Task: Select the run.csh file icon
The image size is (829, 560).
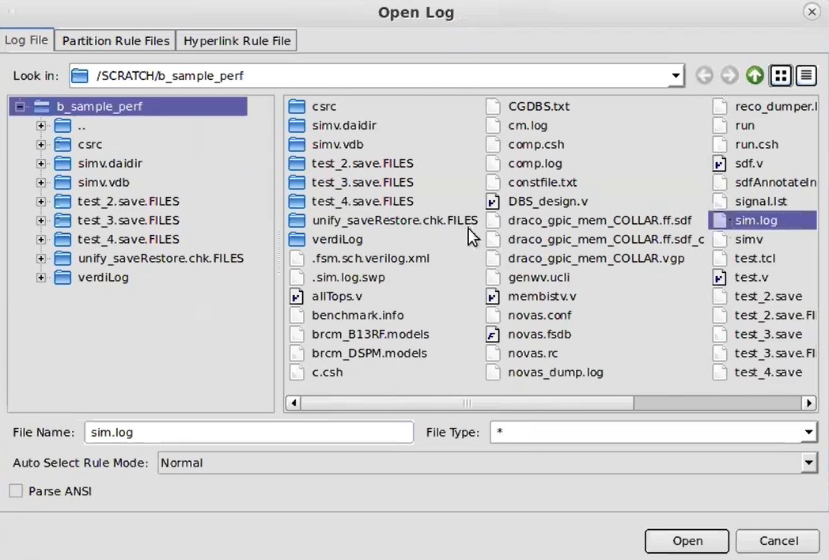Action: [x=720, y=145]
